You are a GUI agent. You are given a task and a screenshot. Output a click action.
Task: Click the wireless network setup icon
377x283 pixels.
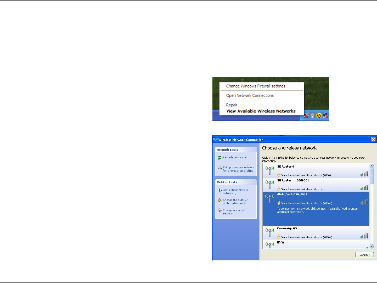(220, 168)
